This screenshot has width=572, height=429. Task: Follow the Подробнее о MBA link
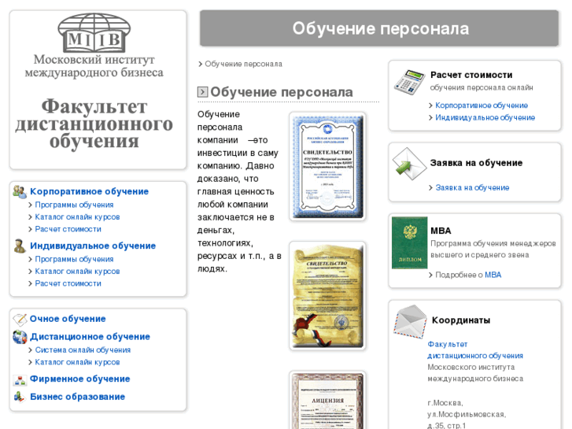[468, 275]
